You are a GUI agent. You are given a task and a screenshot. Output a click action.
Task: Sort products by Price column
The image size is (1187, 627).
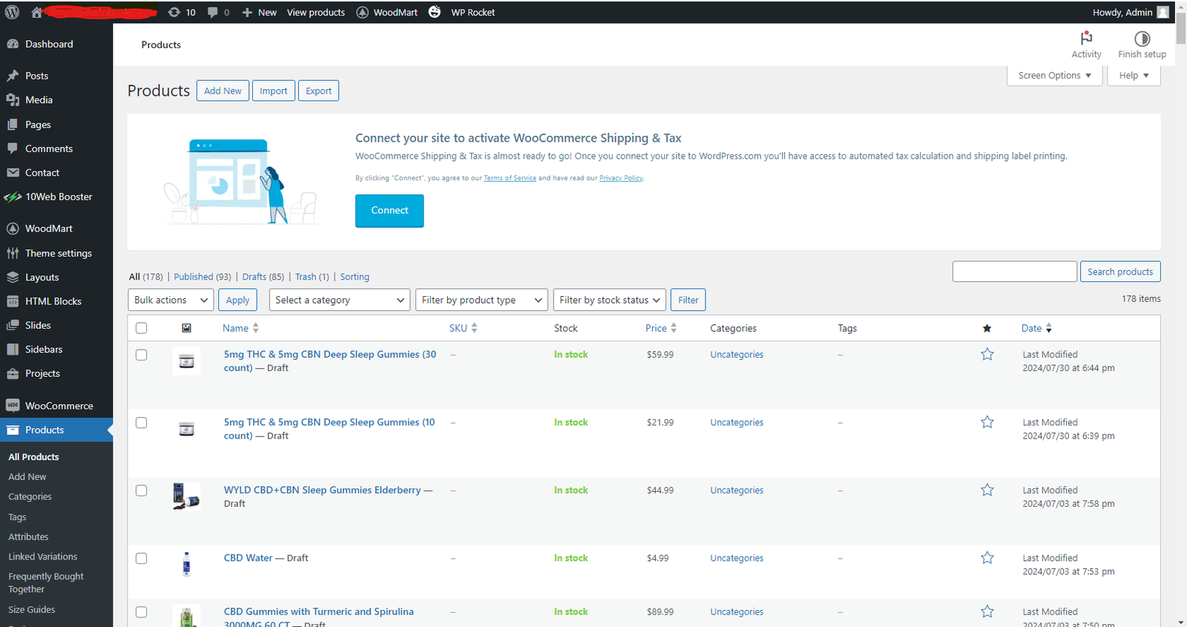pyautogui.click(x=661, y=328)
